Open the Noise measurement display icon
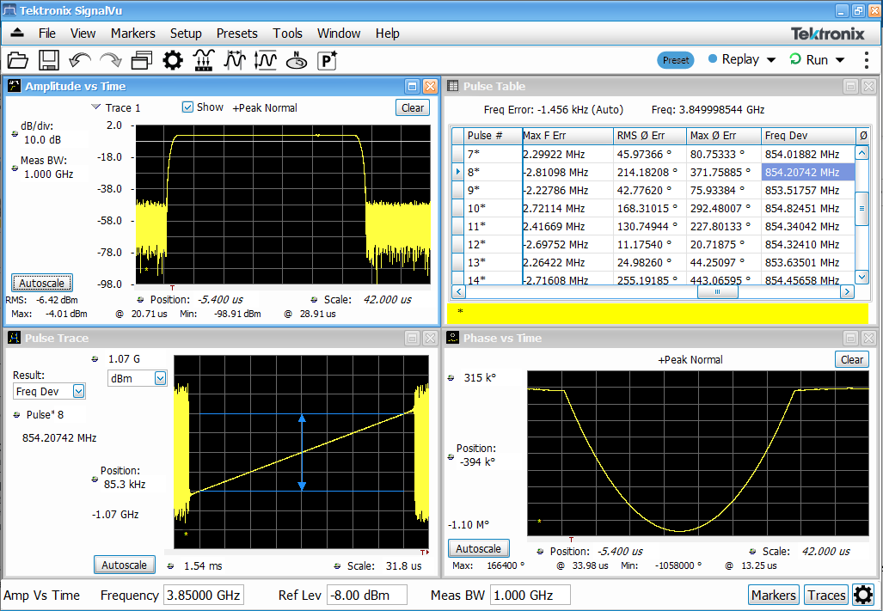This screenshot has width=883, height=611. click(x=296, y=59)
